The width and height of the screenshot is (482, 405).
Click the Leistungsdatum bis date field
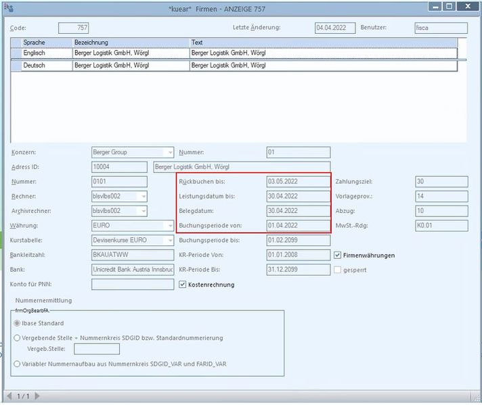click(299, 196)
